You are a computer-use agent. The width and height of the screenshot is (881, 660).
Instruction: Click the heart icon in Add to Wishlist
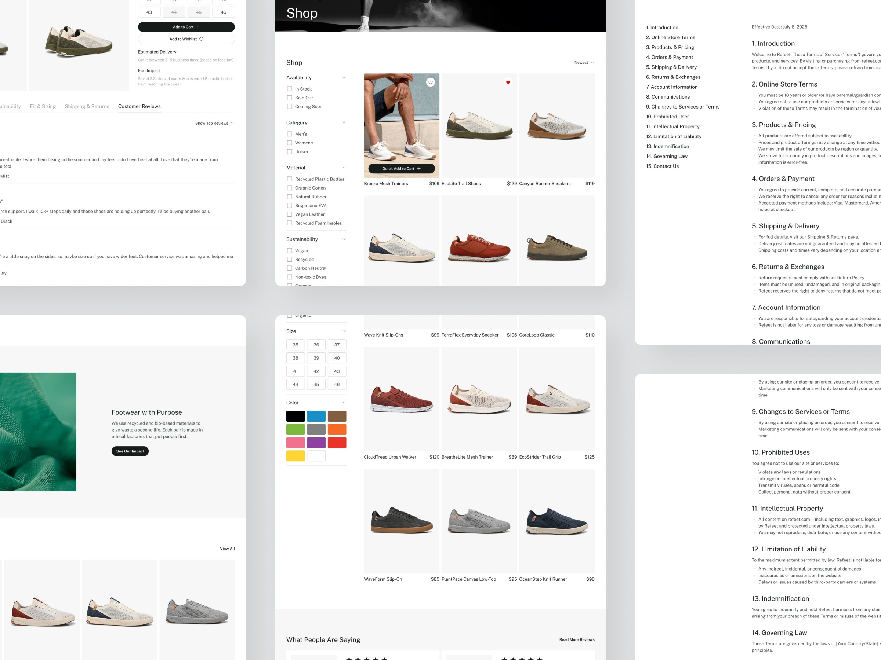point(201,39)
